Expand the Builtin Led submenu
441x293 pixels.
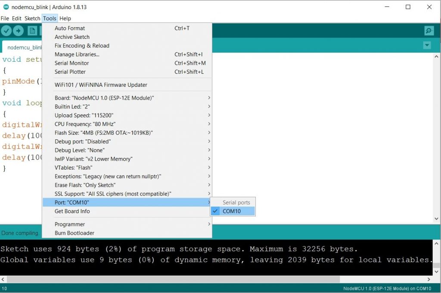tap(127, 107)
